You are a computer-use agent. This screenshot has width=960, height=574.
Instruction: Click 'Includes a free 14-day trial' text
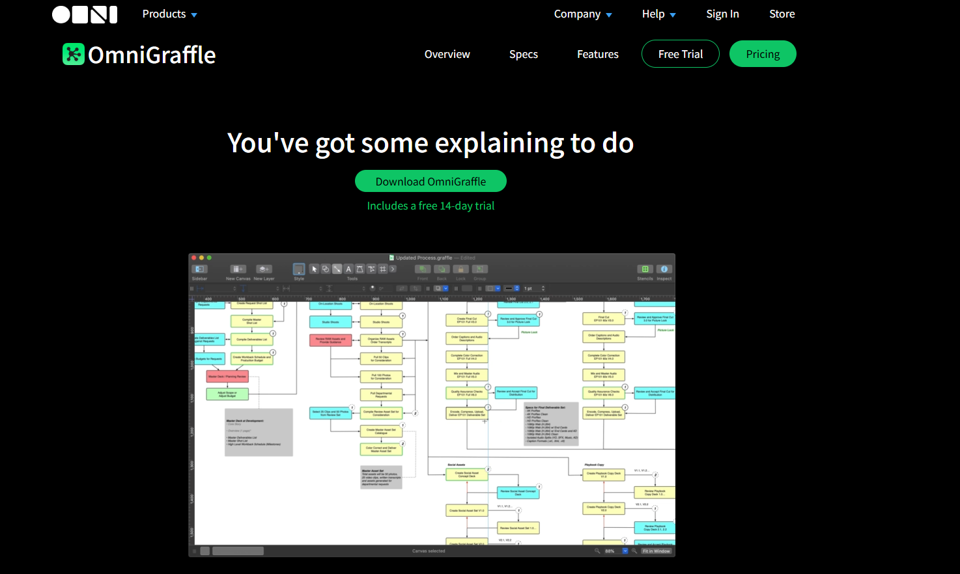[431, 206]
